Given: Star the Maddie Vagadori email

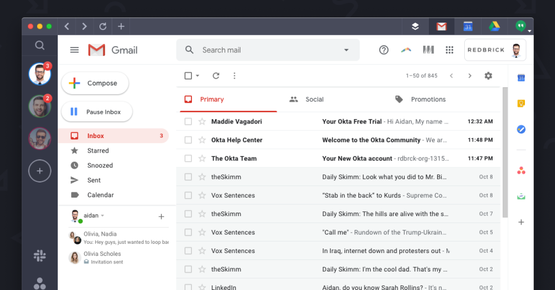Looking at the screenshot, I should pos(202,122).
